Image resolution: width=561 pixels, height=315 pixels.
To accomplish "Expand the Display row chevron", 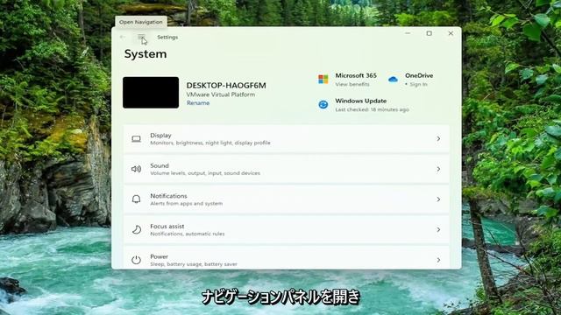I will pyautogui.click(x=438, y=138).
